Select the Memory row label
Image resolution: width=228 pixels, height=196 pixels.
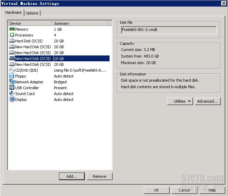click(x=22, y=29)
